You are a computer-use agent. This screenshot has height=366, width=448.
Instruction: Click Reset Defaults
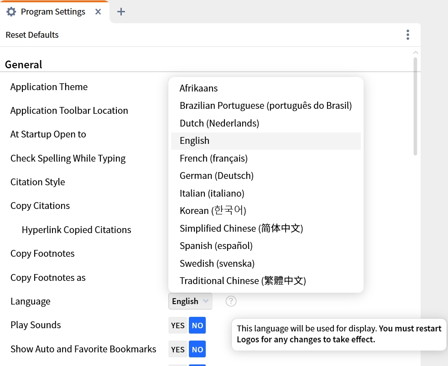[x=32, y=35]
